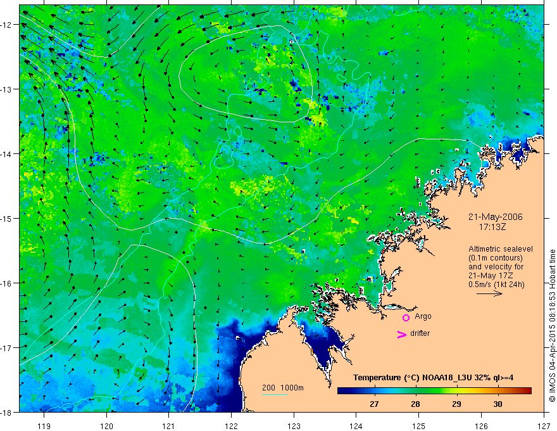
Task: Click the IMOS copyright timestamp text
Action: (552, 326)
